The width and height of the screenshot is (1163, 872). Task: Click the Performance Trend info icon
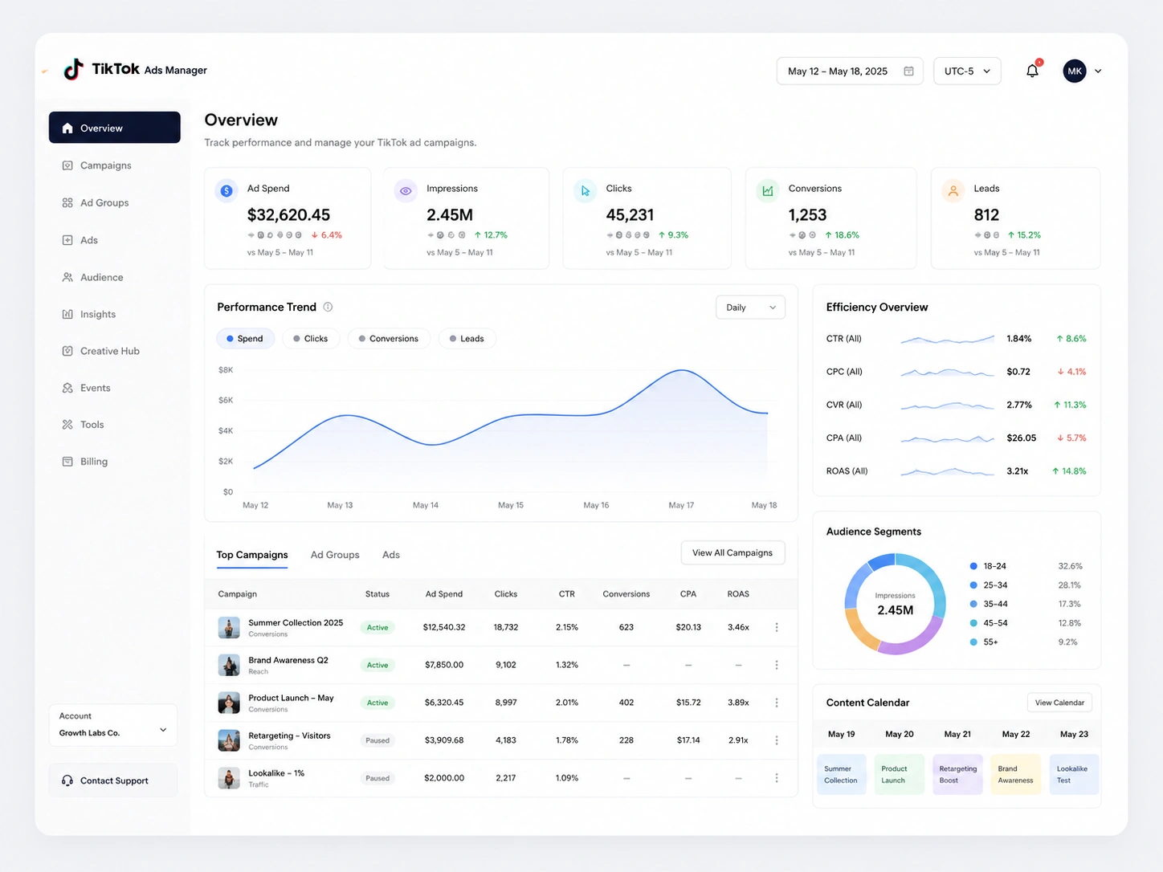[x=328, y=307]
